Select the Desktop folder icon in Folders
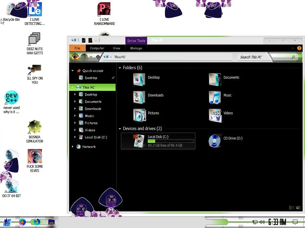 pos(139,79)
